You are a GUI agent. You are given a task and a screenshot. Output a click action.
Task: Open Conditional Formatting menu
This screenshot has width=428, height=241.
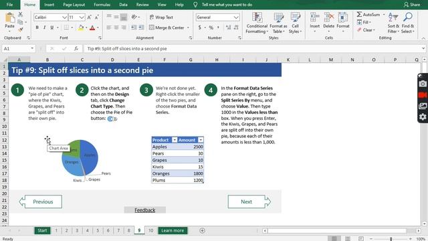click(257, 23)
